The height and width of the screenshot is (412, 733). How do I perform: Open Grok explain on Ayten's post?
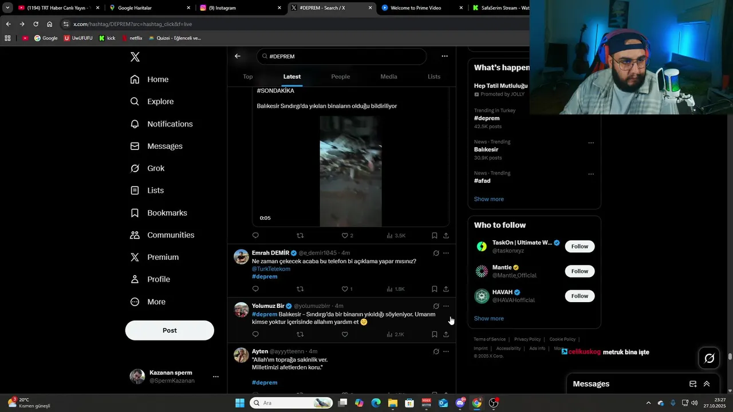coord(436,351)
